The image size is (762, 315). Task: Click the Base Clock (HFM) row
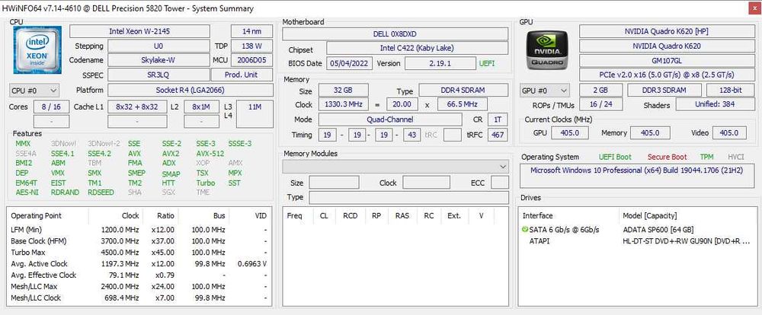coord(139,241)
